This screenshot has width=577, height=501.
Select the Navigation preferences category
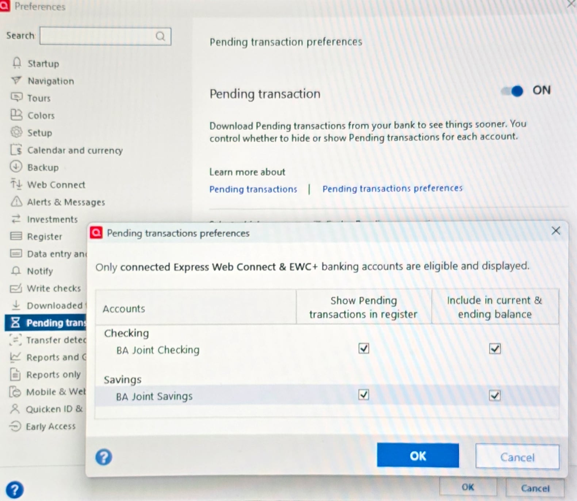point(51,81)
